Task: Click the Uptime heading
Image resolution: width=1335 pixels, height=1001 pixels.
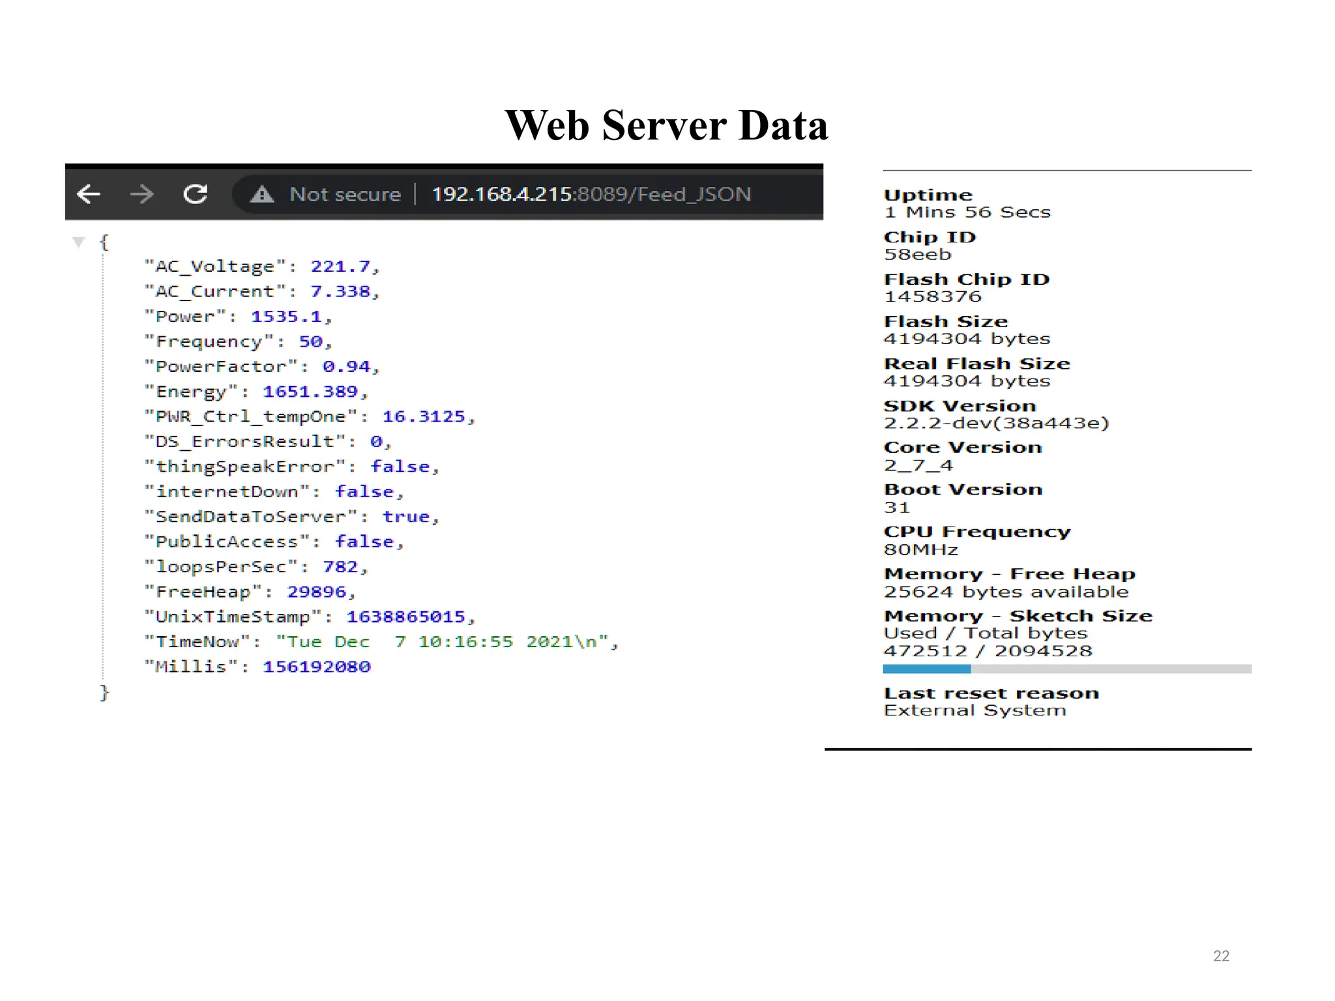Action: (928, 196)
